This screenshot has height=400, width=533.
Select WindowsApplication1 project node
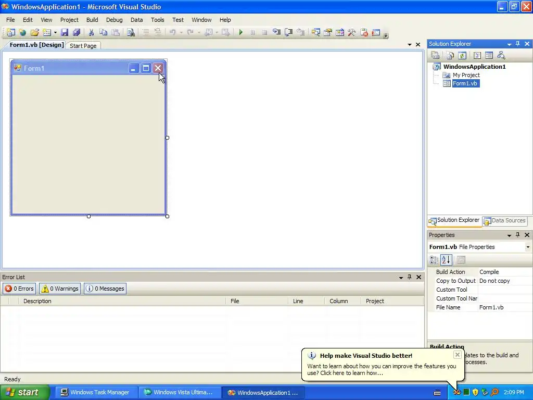coord(474,67)
